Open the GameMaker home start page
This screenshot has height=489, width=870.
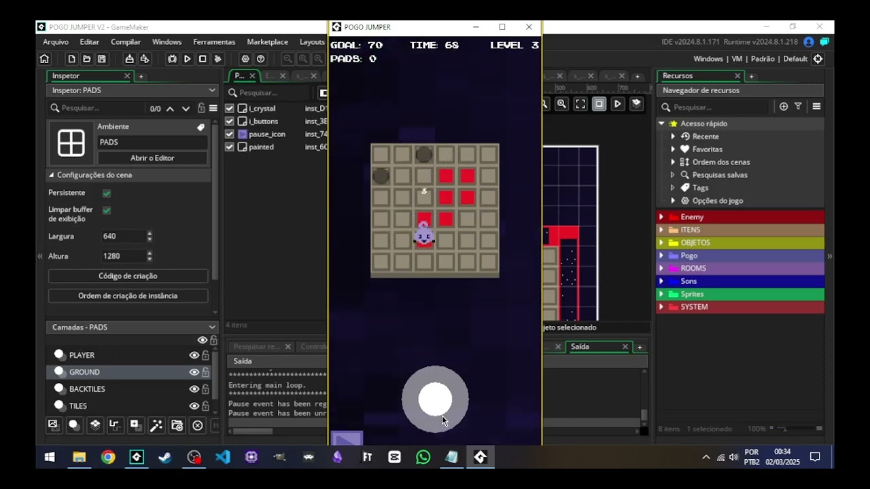44,59
